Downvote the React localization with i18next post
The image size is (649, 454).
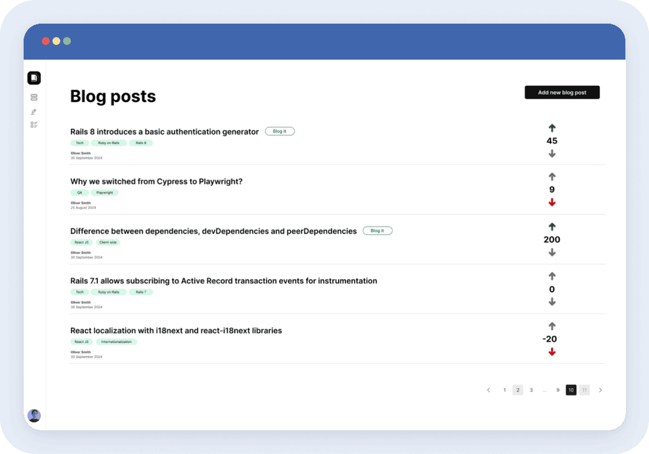pos(552,352)
